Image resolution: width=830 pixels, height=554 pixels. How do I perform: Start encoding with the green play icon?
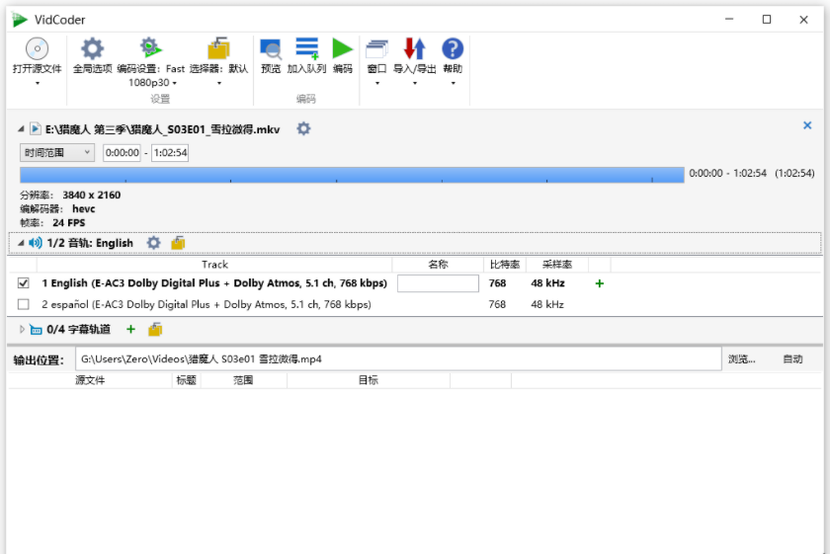pos(342,48)
